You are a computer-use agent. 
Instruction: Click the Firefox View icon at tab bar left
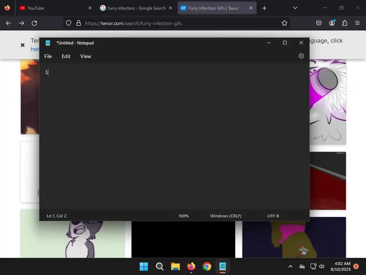pyautogui.click(x=7, y=8)
